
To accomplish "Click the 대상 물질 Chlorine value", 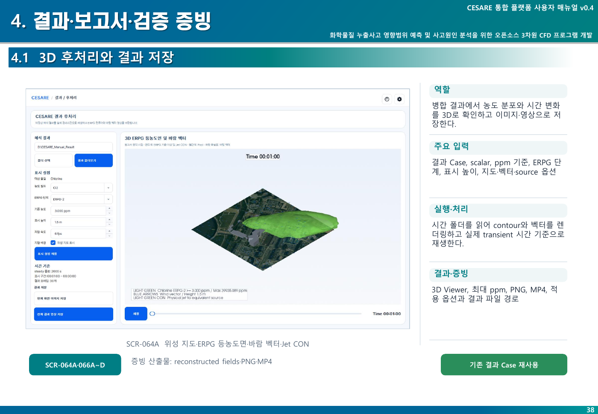I will click(x=56, y=179).
